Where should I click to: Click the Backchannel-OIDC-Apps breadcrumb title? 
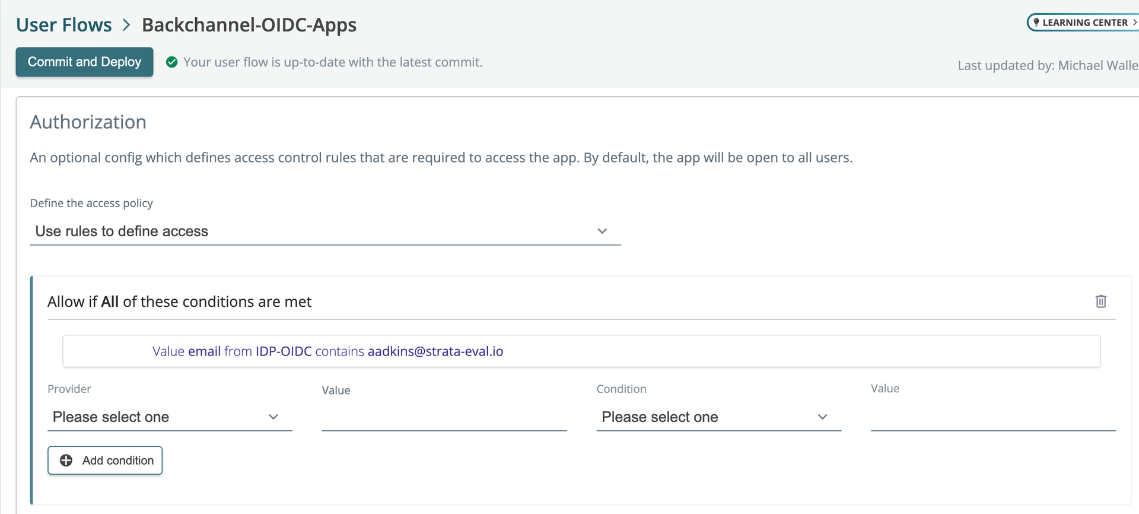249,25
